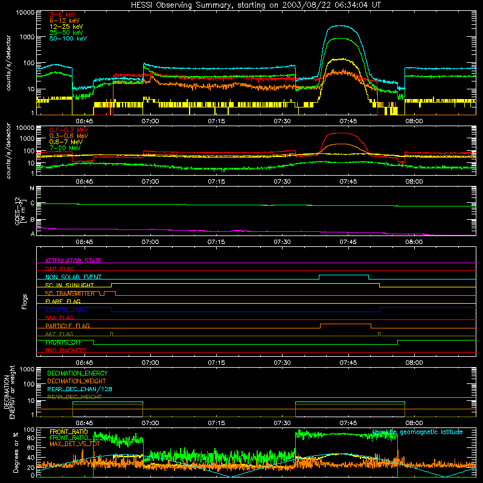Screen dimensions: 483x483
Task: Pick the ATTENUATOR_STATE flag label
Action: pyautogui.click(x=73, y=261)
